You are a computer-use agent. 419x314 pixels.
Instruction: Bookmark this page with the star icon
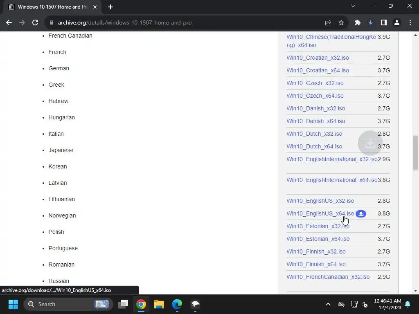click(x=341, y=23)
